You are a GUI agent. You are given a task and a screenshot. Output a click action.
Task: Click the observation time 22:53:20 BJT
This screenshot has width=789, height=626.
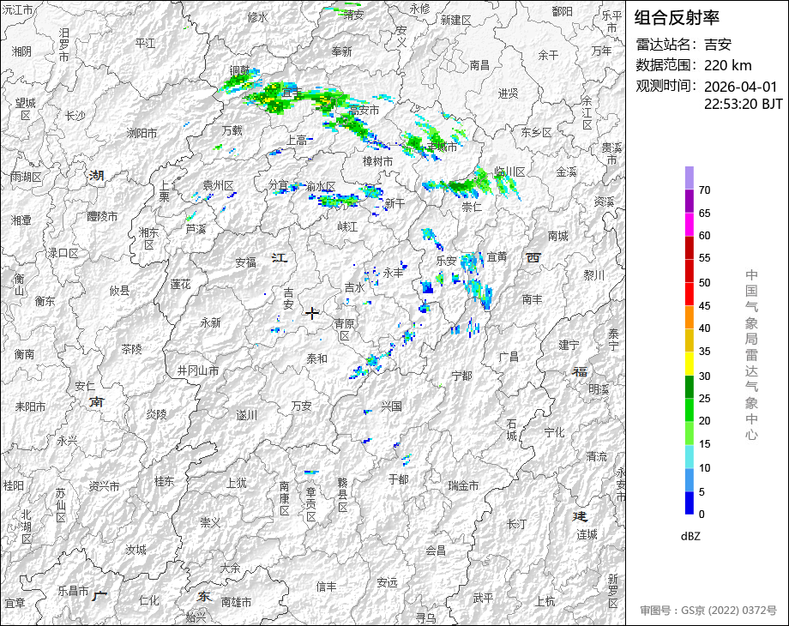pos(744,104)
